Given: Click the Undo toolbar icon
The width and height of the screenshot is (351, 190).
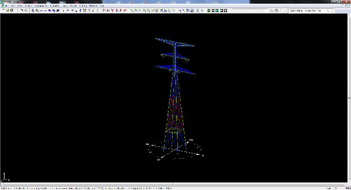Looking at the screenshot, I should point(18,11).
